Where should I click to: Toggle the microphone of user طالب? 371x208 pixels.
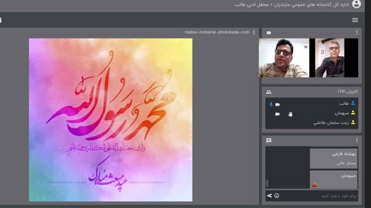pos(271,104)
